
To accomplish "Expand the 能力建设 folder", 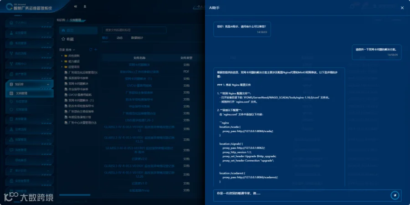I will pos(62,61).
